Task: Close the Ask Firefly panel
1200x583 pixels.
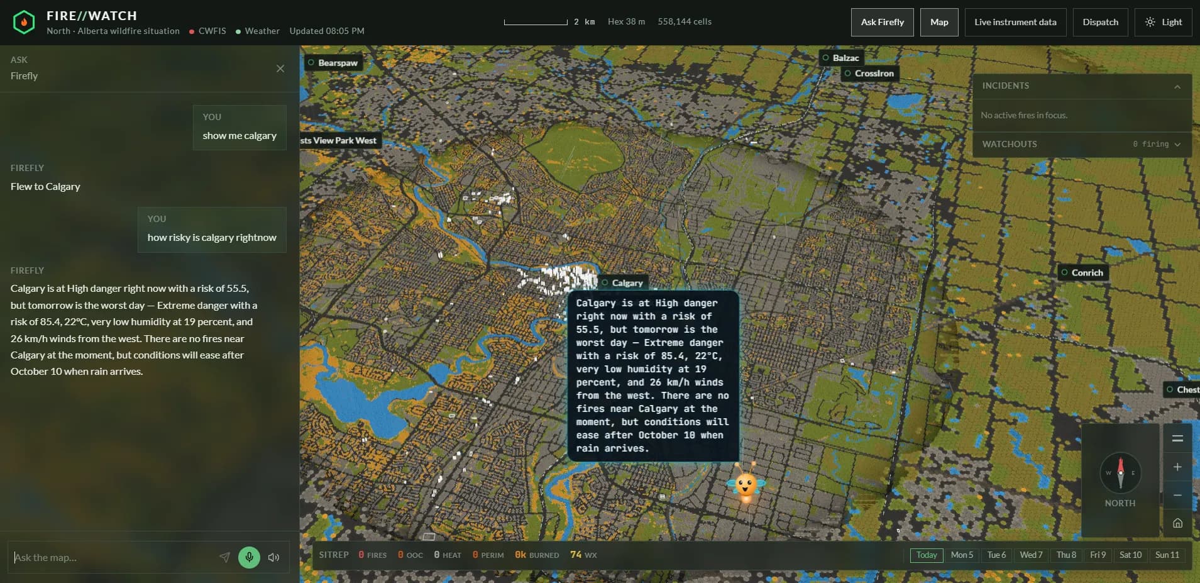Action: click(280, 69)
